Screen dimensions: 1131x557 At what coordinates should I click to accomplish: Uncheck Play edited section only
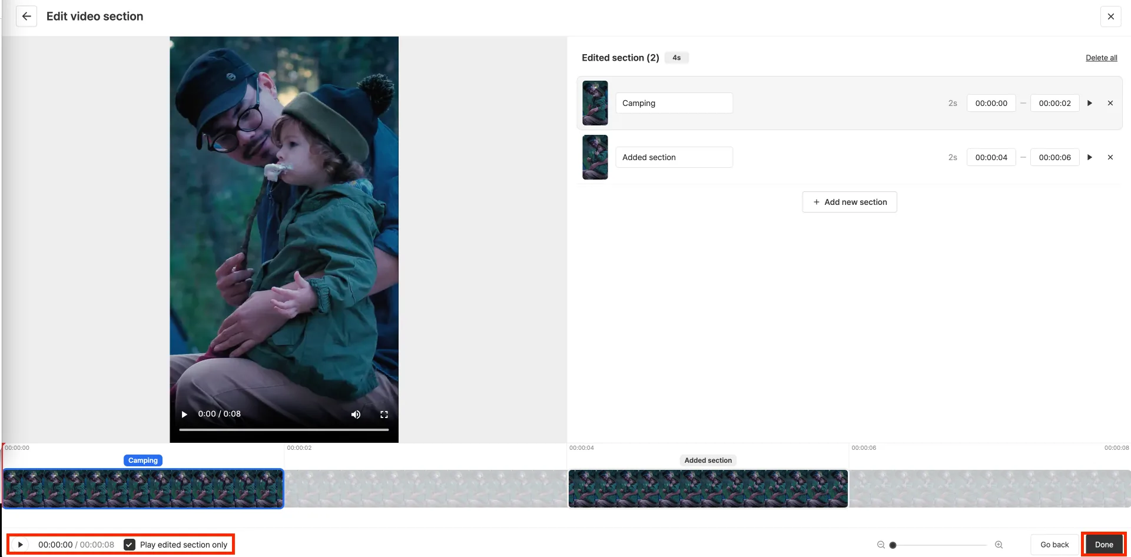(130, 545)
